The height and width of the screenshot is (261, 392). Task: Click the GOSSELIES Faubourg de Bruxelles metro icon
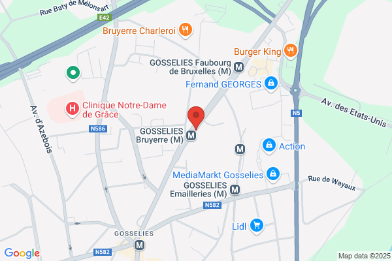[238, 67]
